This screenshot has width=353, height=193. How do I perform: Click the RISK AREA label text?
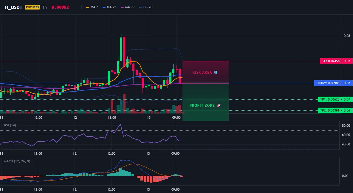[x=202, y=73]
